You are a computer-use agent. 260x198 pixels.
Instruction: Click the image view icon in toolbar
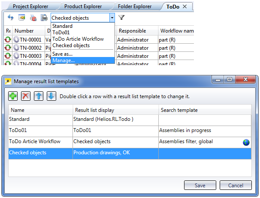pos(22,18)
